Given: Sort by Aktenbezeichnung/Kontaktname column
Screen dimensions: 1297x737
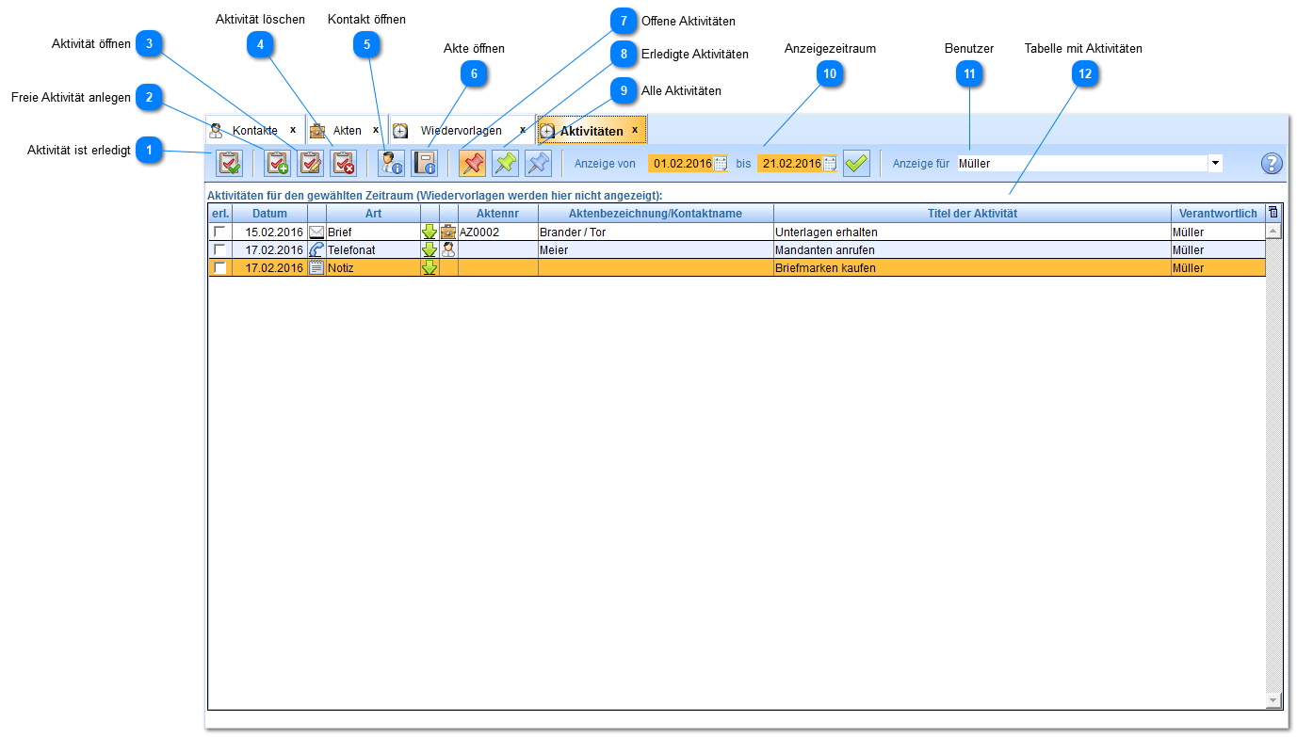Looking at the screenshot, I should 656,214.
